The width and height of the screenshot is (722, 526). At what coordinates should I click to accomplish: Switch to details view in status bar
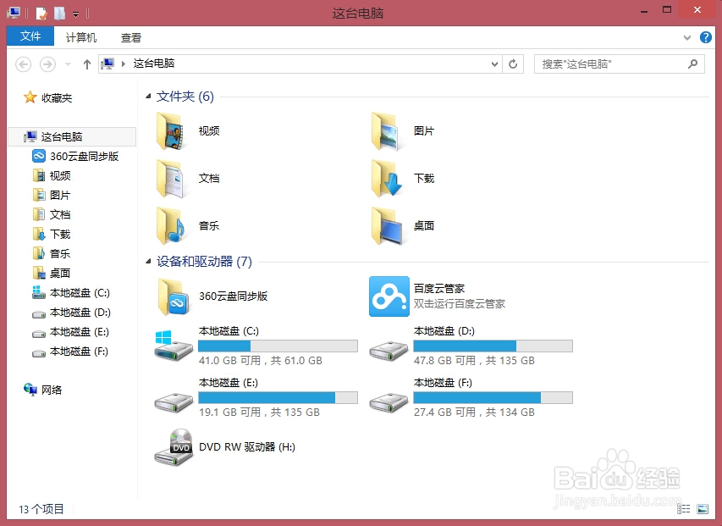coord(684,509)
